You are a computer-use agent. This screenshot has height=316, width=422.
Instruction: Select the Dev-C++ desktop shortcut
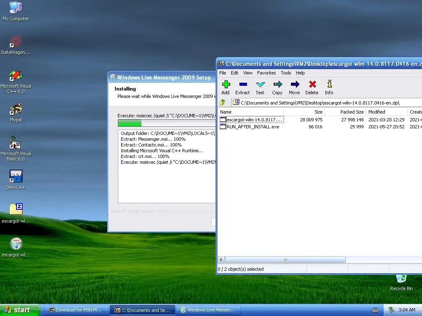tap(16, 176)
